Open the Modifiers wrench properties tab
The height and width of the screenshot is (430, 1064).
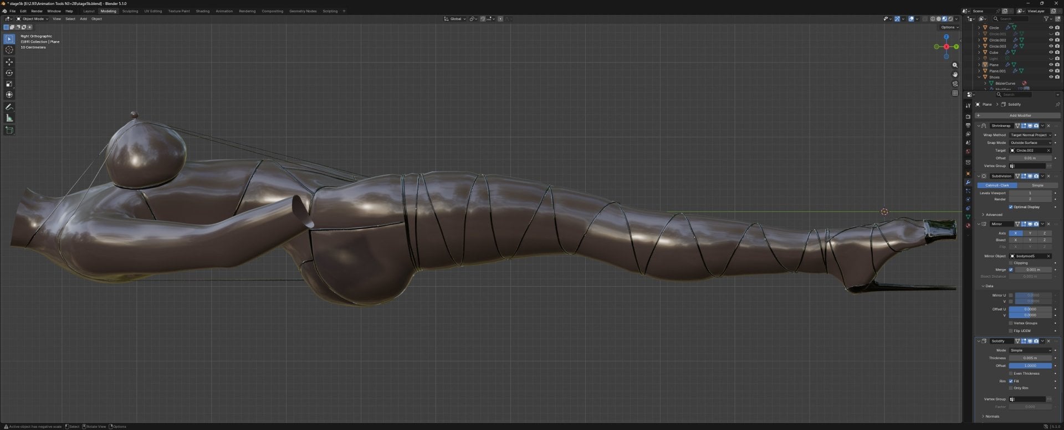(968, 182)
